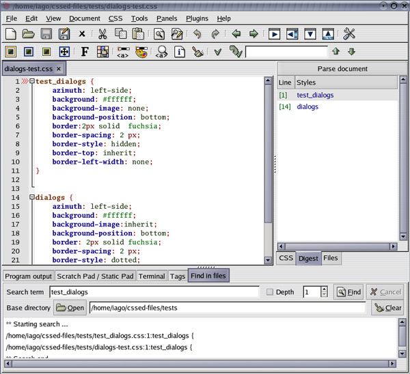Redo with the right-curved arrow icon
The width and height of the screenshot is (410, 374).
(215, 34)
